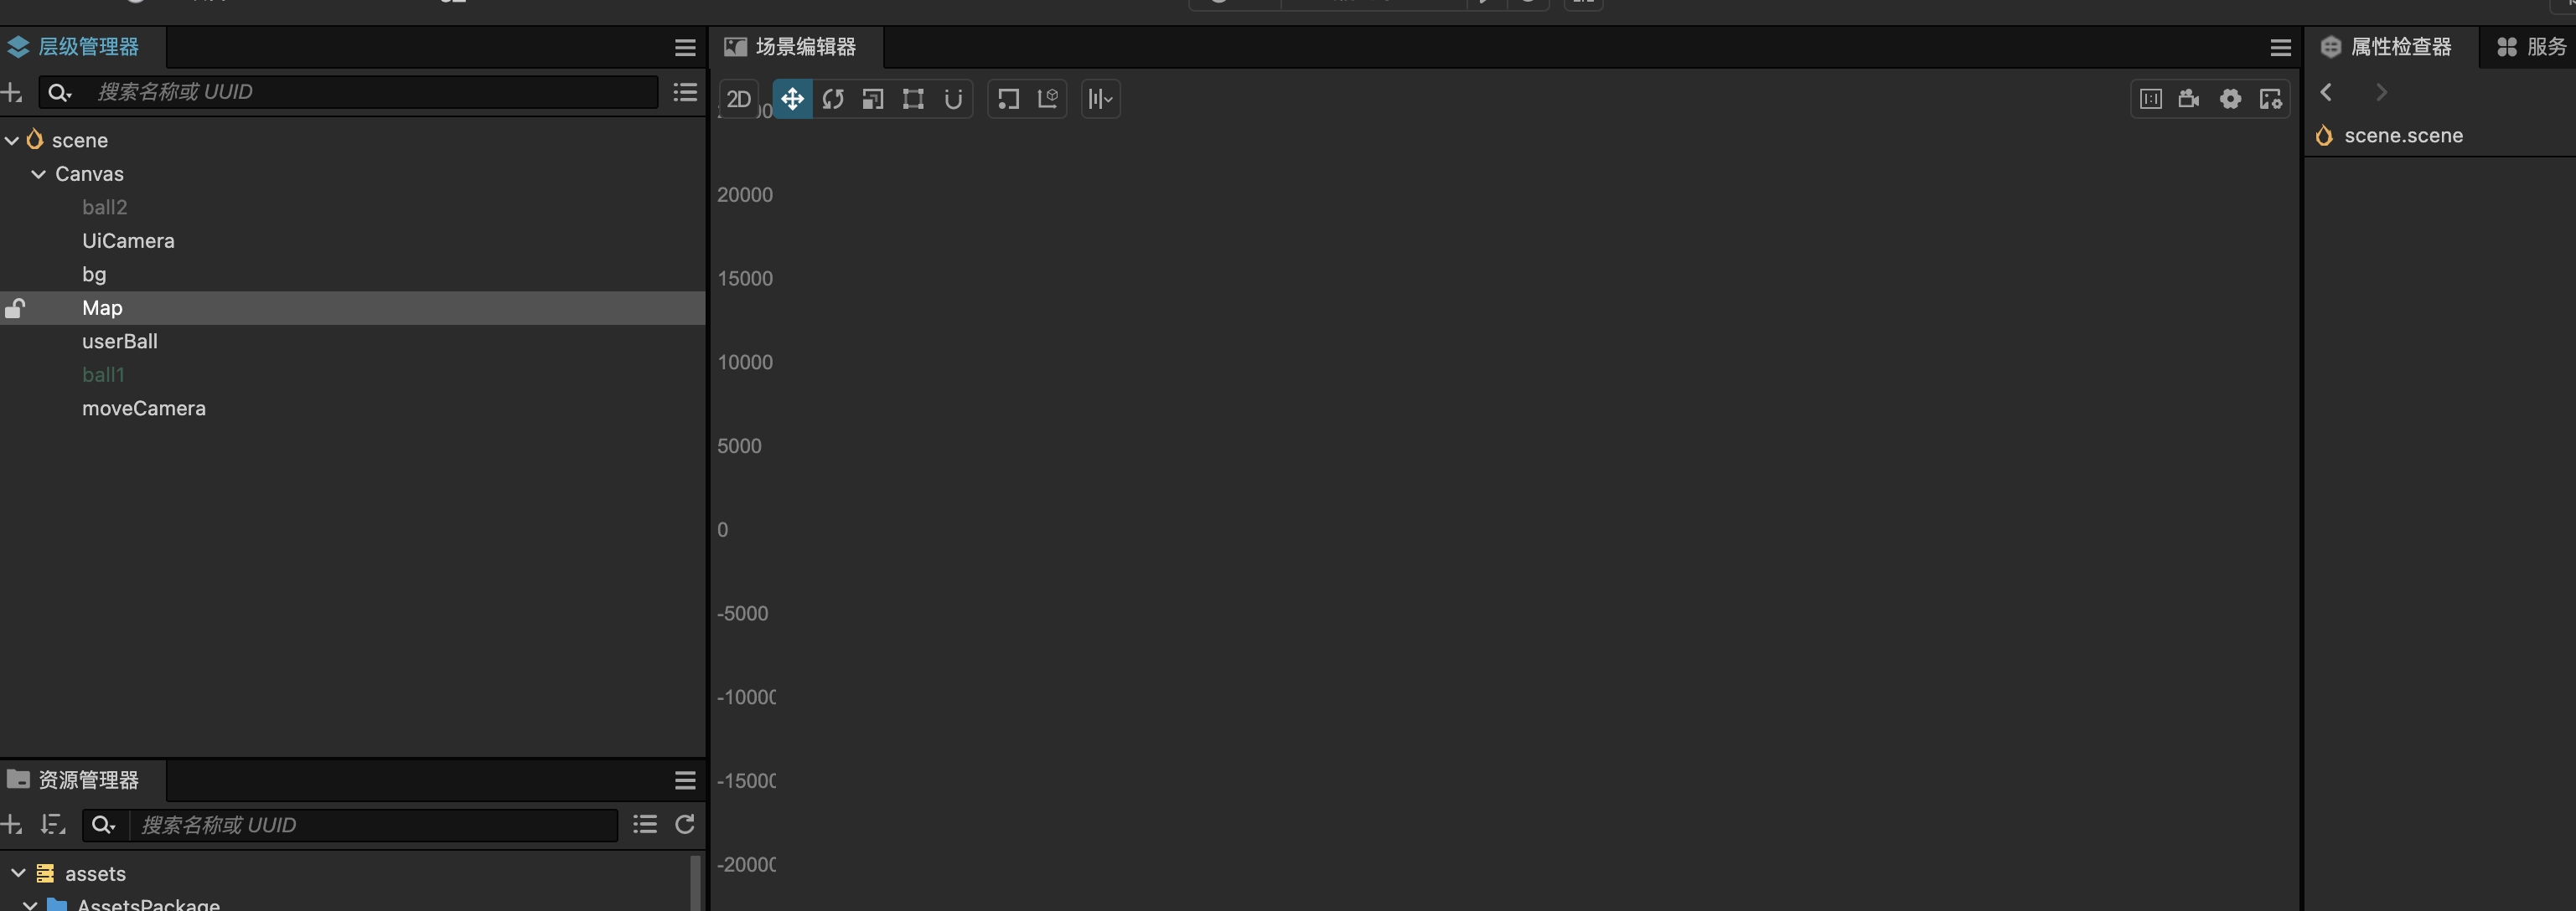Toggle 2D view mode button
This screenshot has width=2576, height=911.
(739, 99)
